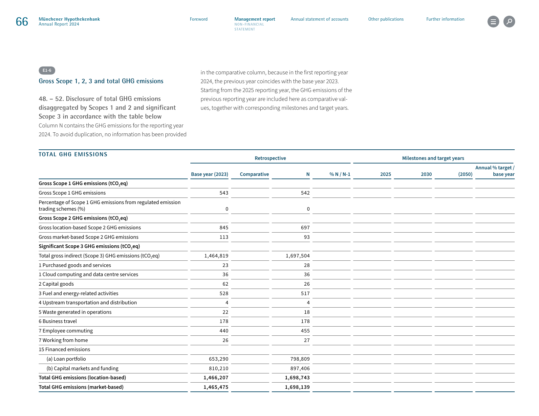
Task: Select the 7 Working from home row
Action: 276,340
